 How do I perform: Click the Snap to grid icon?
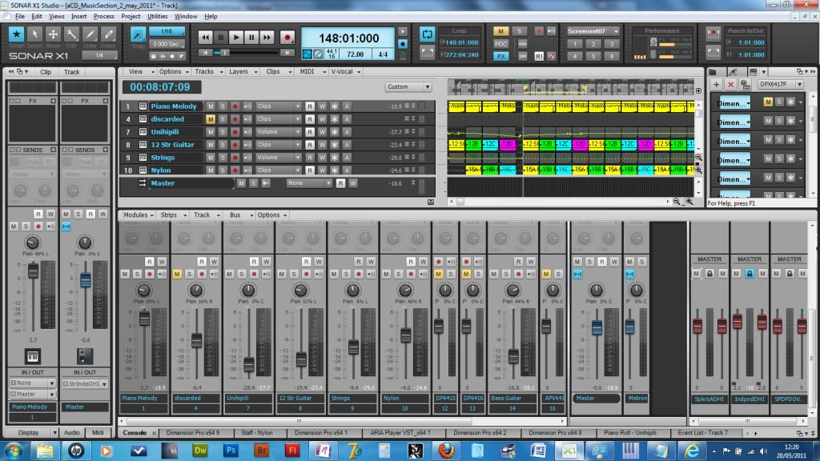coord(138,34)
